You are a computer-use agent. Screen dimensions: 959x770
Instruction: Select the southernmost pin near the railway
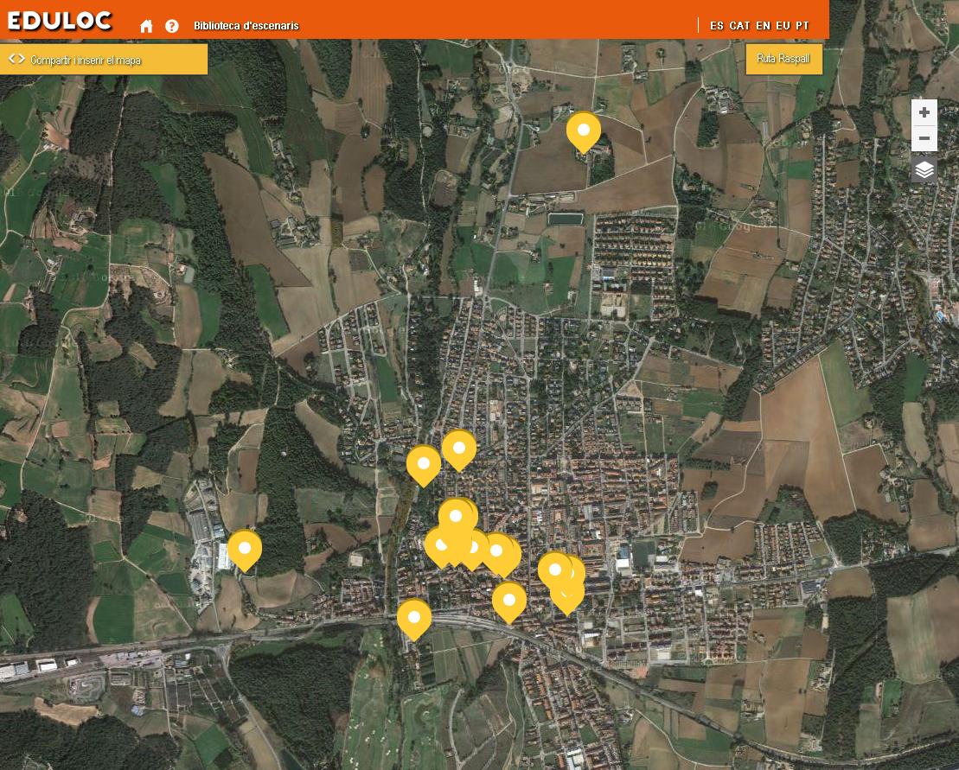(414, 618)
